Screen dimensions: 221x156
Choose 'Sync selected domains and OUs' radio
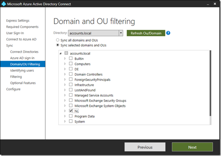[x=58, y=45]
